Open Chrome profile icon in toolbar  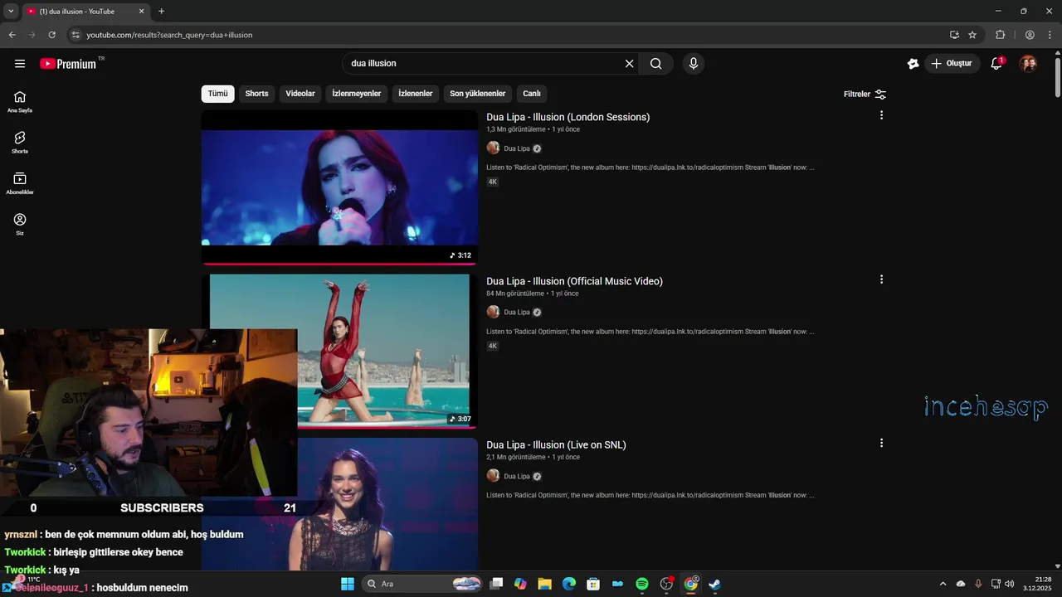pyautogui.click(x=1030, y=35)
